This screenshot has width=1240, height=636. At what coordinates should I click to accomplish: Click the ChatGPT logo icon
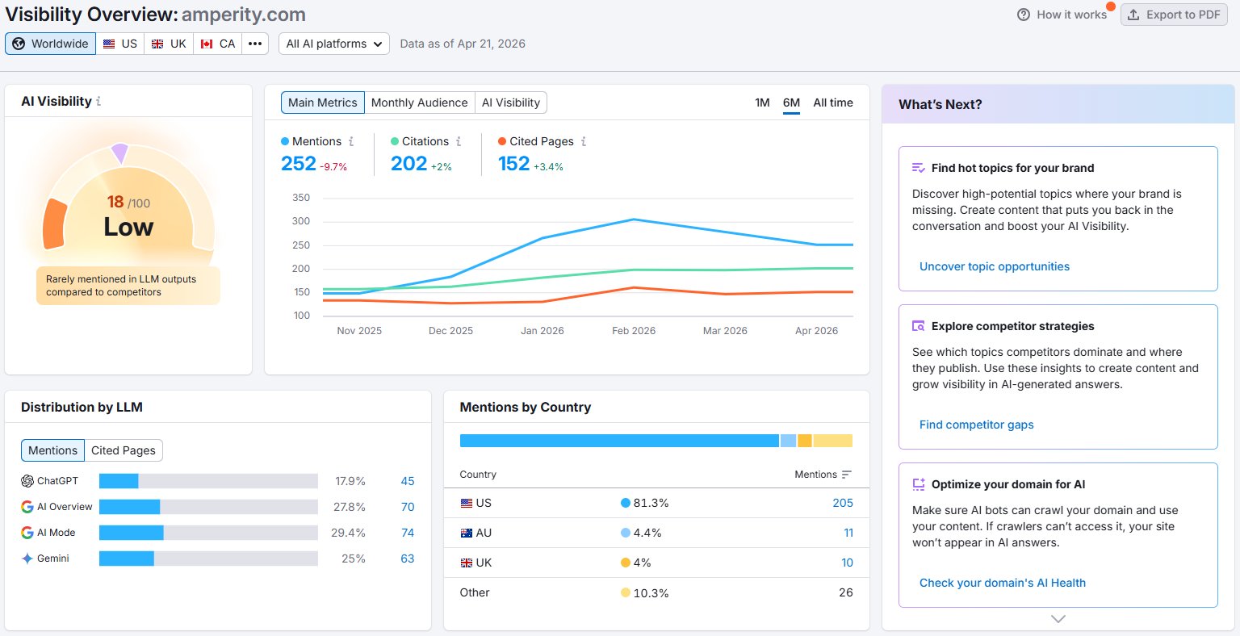(x=27, y=481)
